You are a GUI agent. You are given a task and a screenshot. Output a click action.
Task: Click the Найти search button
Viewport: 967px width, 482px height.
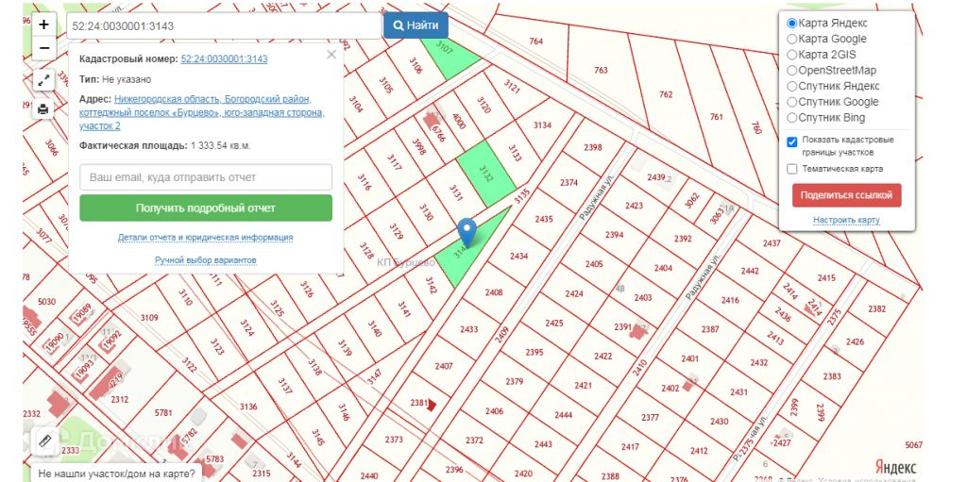(x=416, y=25)
